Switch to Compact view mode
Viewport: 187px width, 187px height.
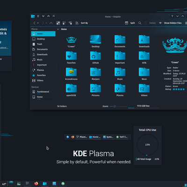click(64, 23)
